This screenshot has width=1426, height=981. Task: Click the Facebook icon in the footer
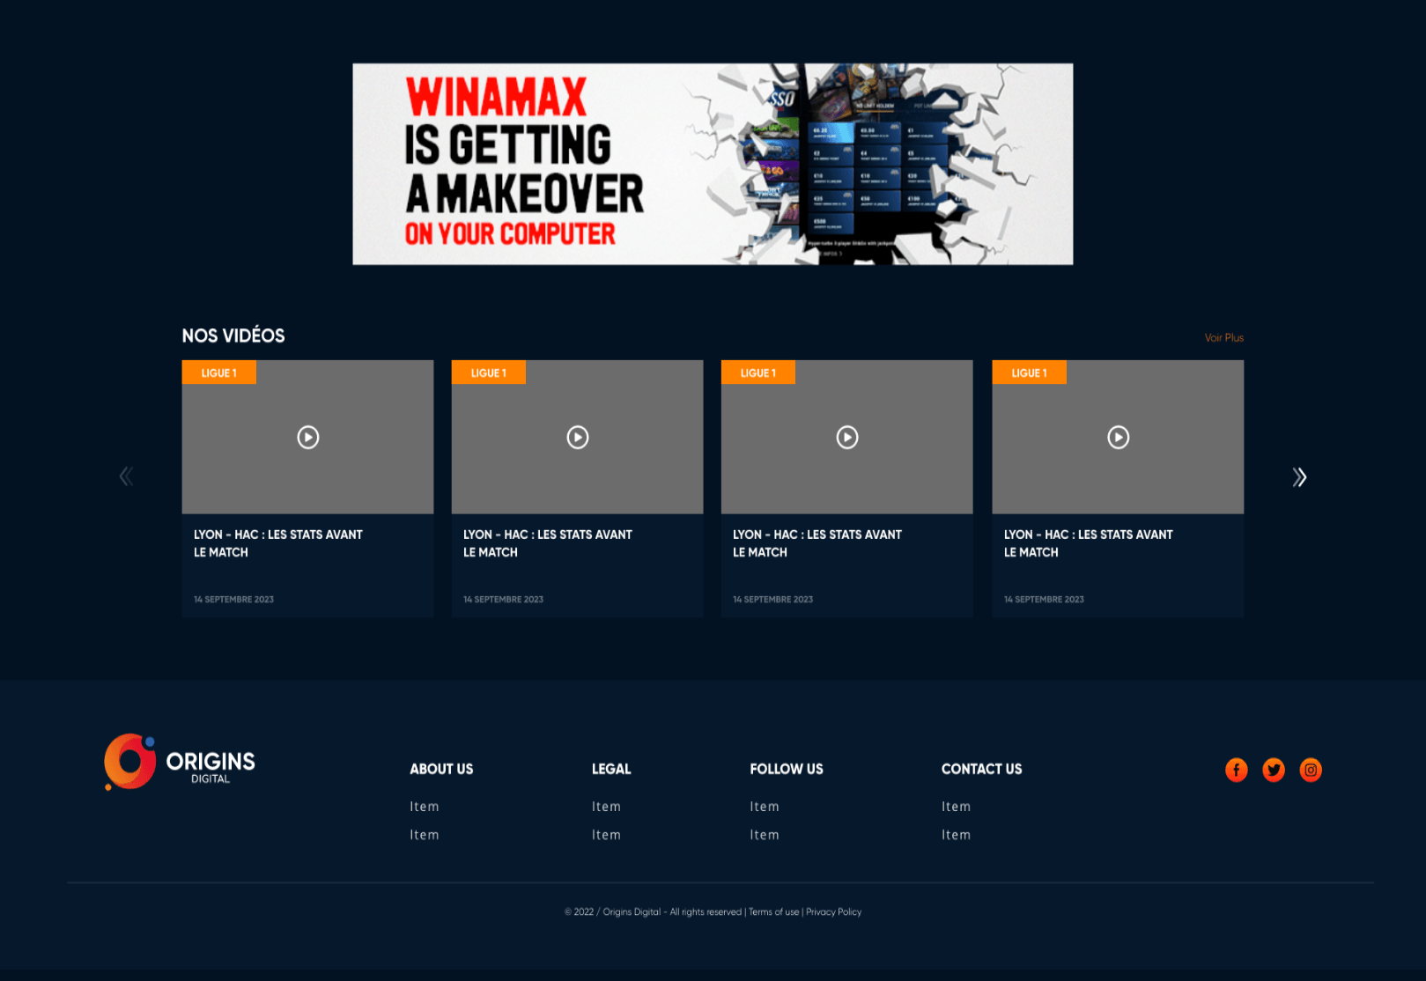1236,770
